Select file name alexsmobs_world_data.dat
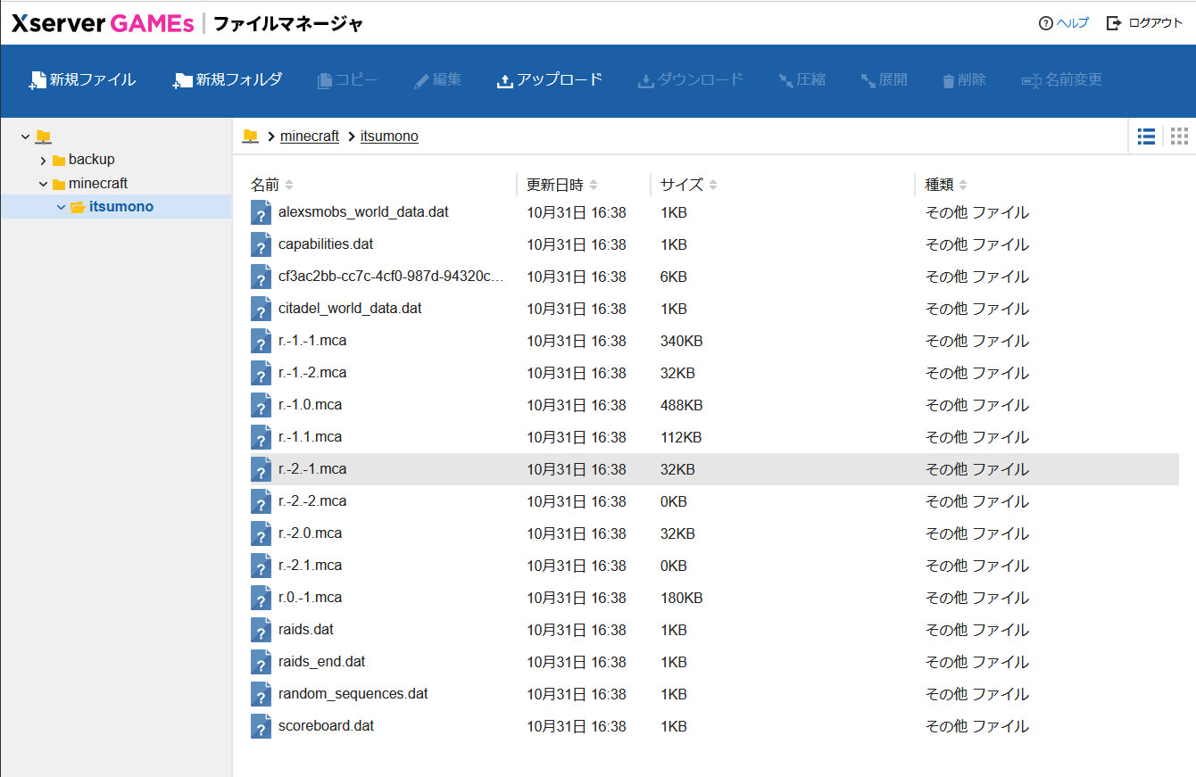The width and height of the screenshot is (1196, 777). (x=363, y=212)
